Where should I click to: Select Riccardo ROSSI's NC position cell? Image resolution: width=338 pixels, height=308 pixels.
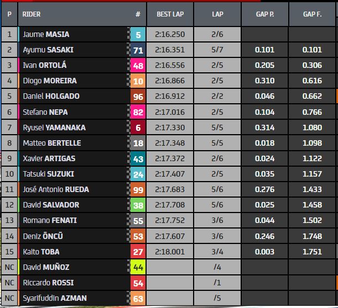tap(9, 283)
